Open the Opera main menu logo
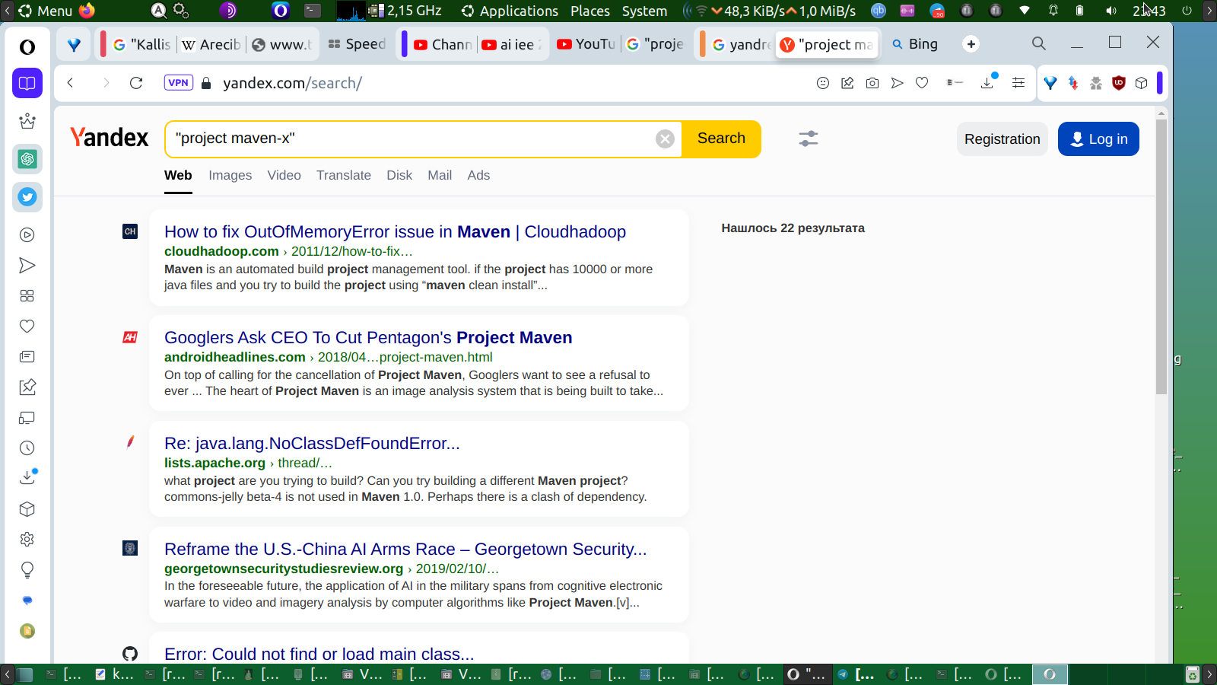The image size is (1217, 685). (x=27, y=47)
